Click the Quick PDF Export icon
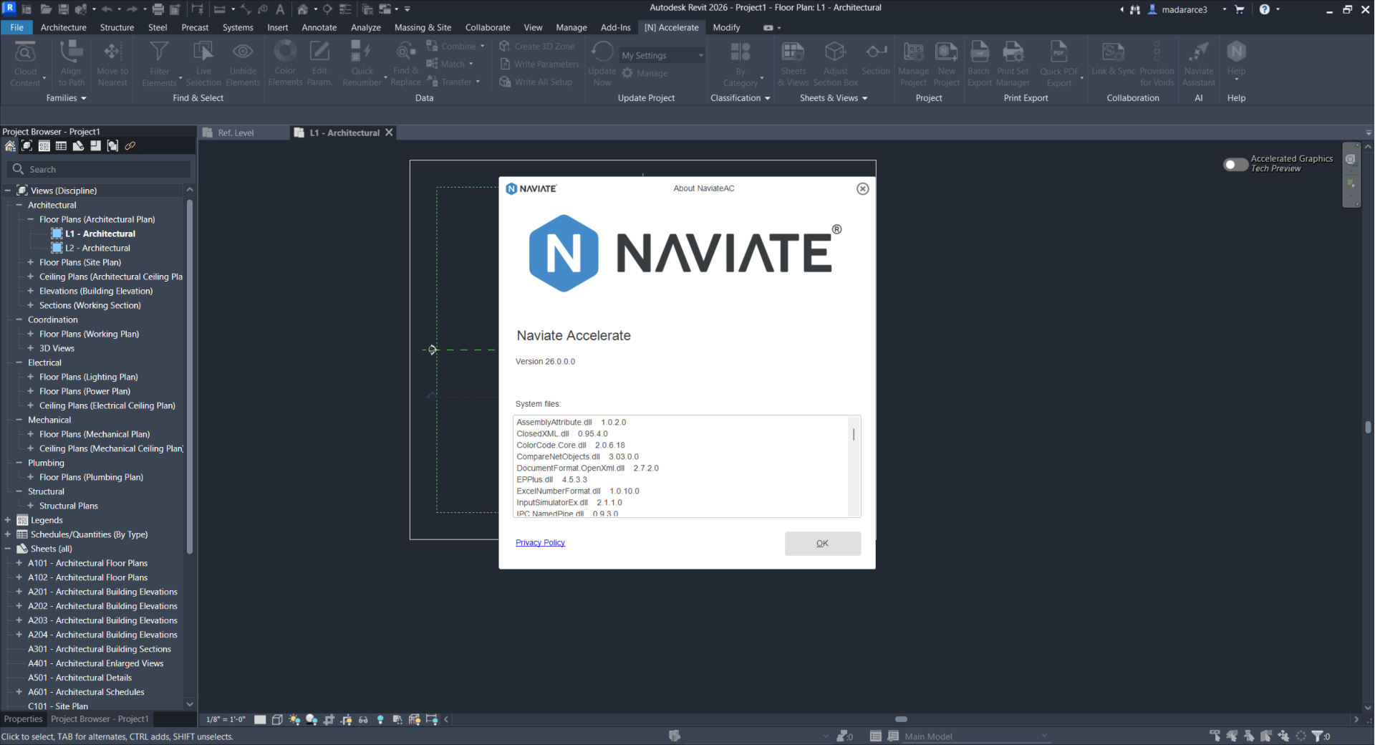Screen dimensions: 1375x745 pos(1058,52)
